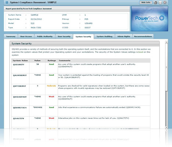Click the Good rating for QALWOBJRST
This screenshot has width=172, height=147.
pyautogui.click(x=51, y=75)
